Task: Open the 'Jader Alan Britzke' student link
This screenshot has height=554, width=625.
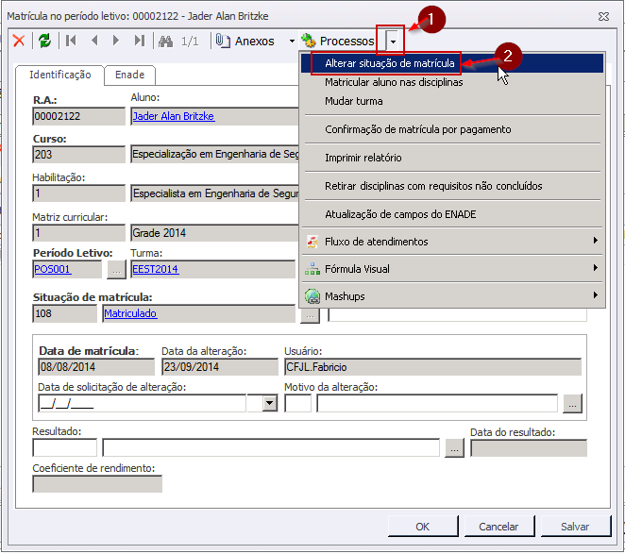Action: click(x=173, y=116)
